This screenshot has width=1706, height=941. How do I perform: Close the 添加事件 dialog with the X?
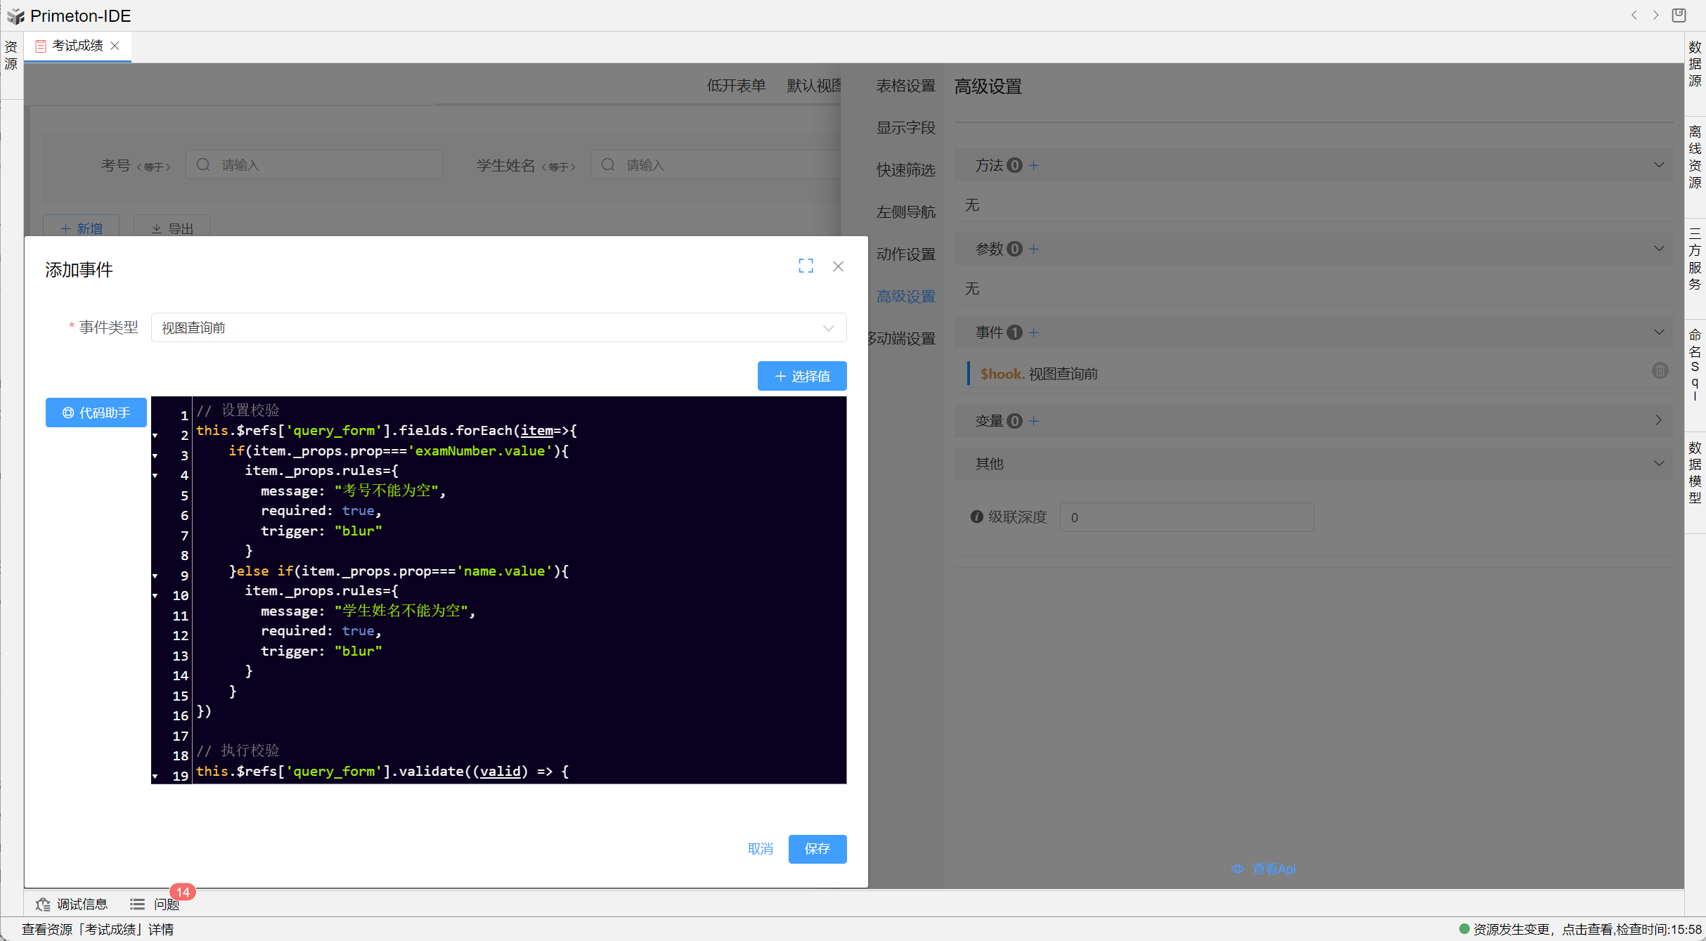pyautogui.click(x=838, y=266)
